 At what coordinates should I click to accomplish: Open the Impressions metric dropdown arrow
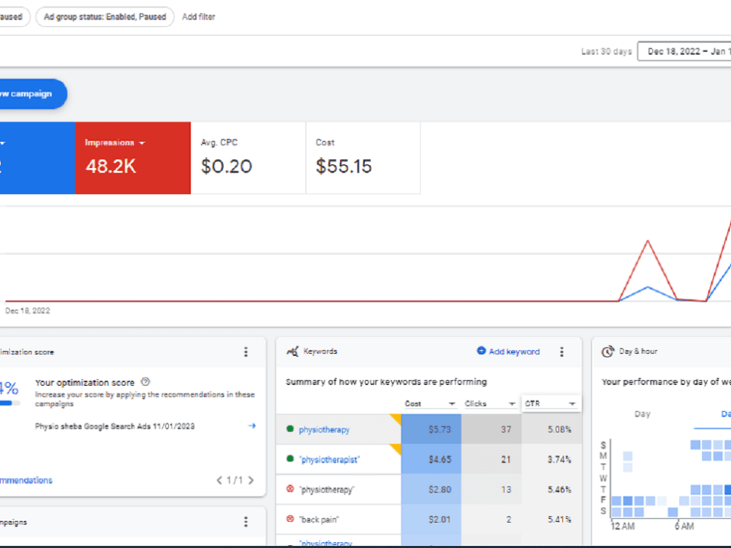point(143,143)
